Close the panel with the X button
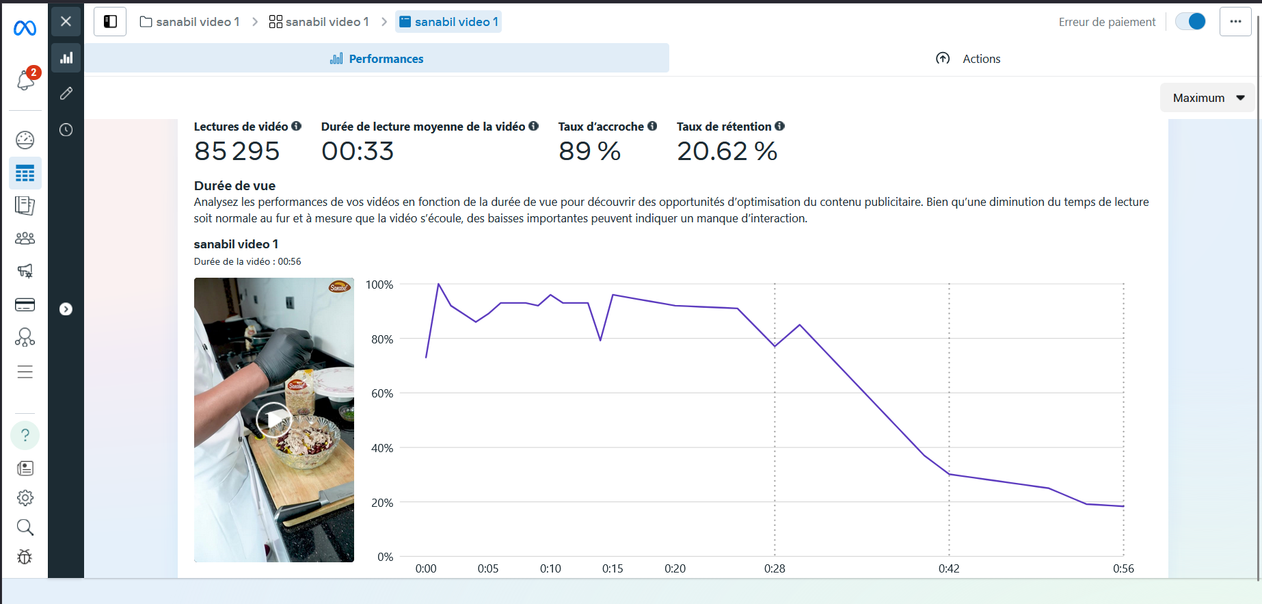This screenshot has width=1262, height=604. [66, 22]
